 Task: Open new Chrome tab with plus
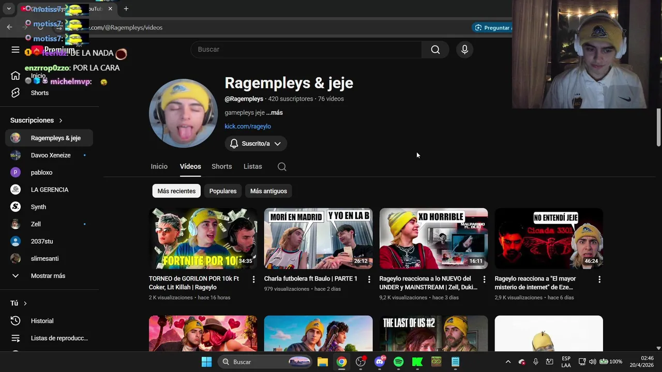(x=126, y=9)
